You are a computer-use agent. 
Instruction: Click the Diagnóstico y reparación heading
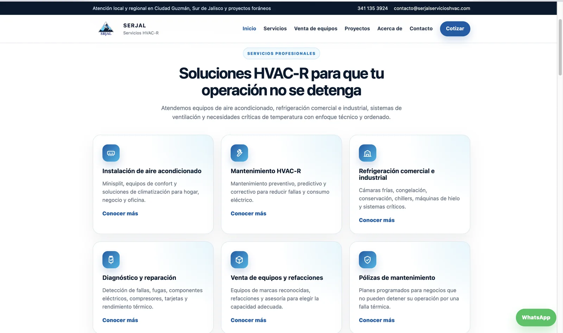click(x=139, y=278)
